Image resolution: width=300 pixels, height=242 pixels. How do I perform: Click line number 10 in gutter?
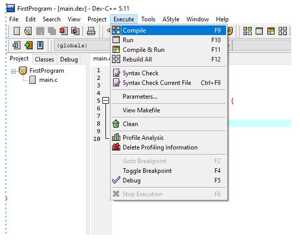97,139
